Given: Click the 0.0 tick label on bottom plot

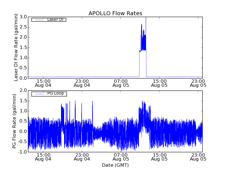Looking at the screenshot, I should point(24,132).
